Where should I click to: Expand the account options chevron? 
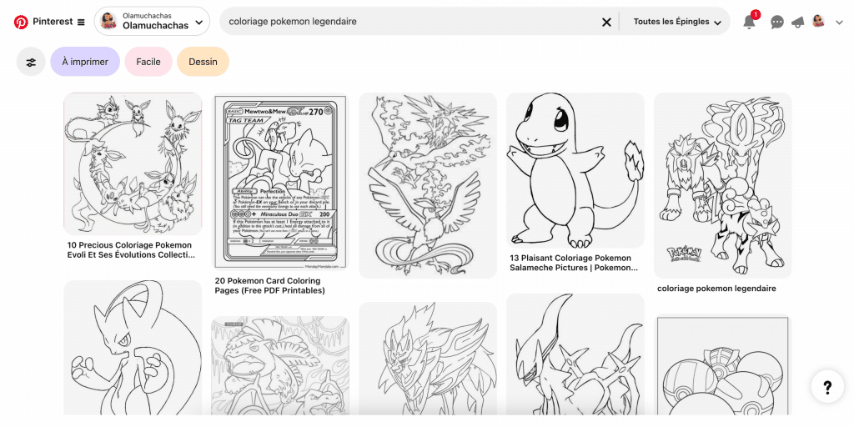coord(839,22)
